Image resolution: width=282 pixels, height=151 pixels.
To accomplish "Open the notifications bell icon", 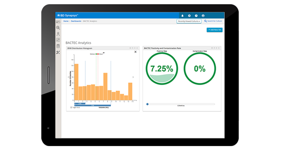I will pos(182,15).
